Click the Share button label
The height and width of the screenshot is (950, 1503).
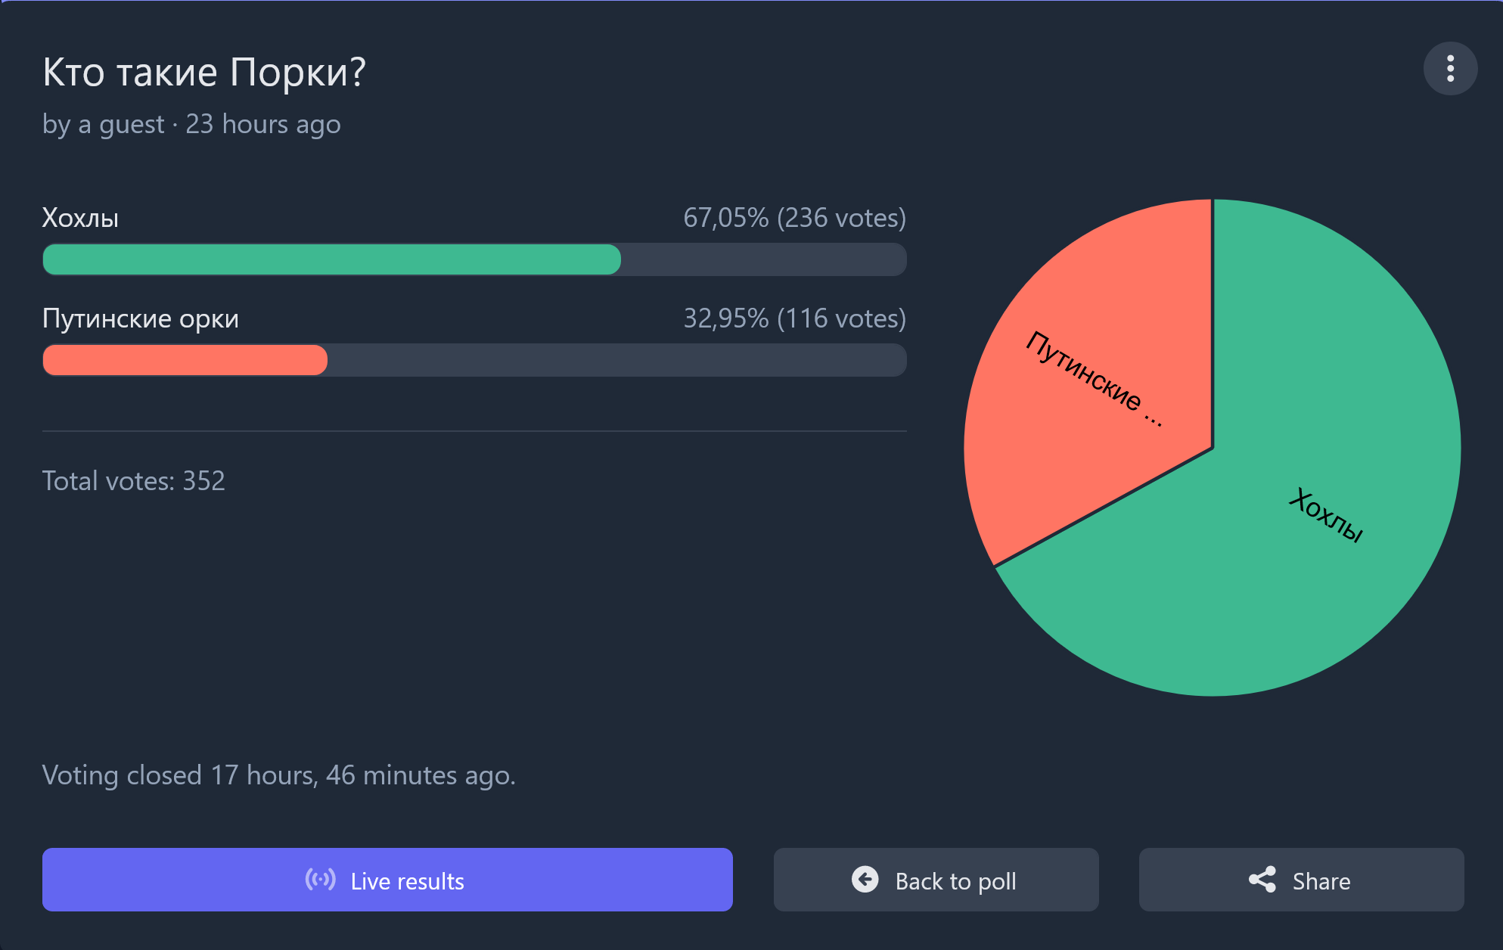[x=1321, y=881]
